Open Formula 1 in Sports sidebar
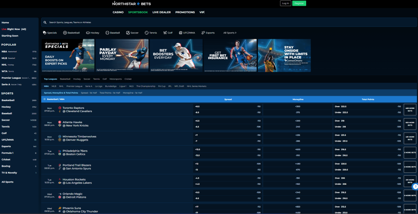Screen dimensions: 418x214 click(19, 153)
